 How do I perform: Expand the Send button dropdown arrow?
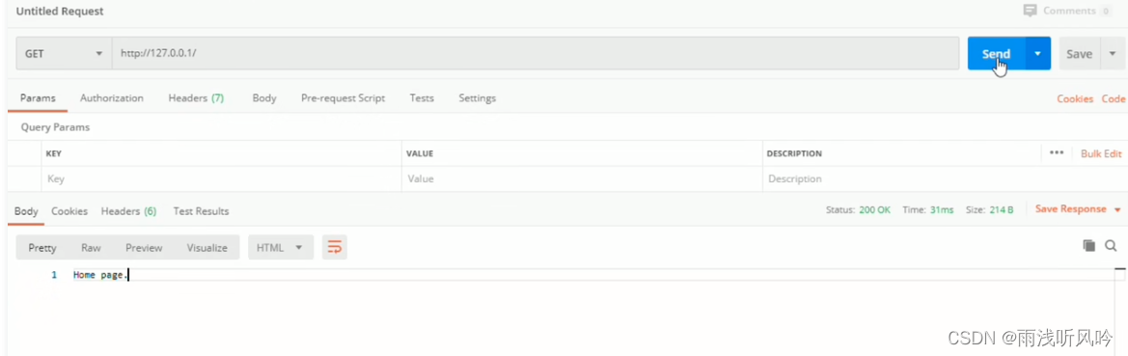click(1037, 54)
